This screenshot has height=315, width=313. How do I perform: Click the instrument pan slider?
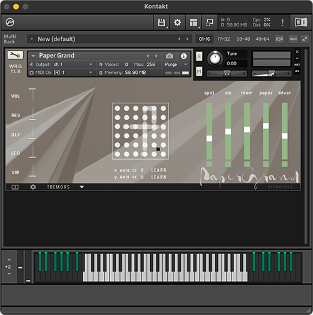tap(227, 73)
